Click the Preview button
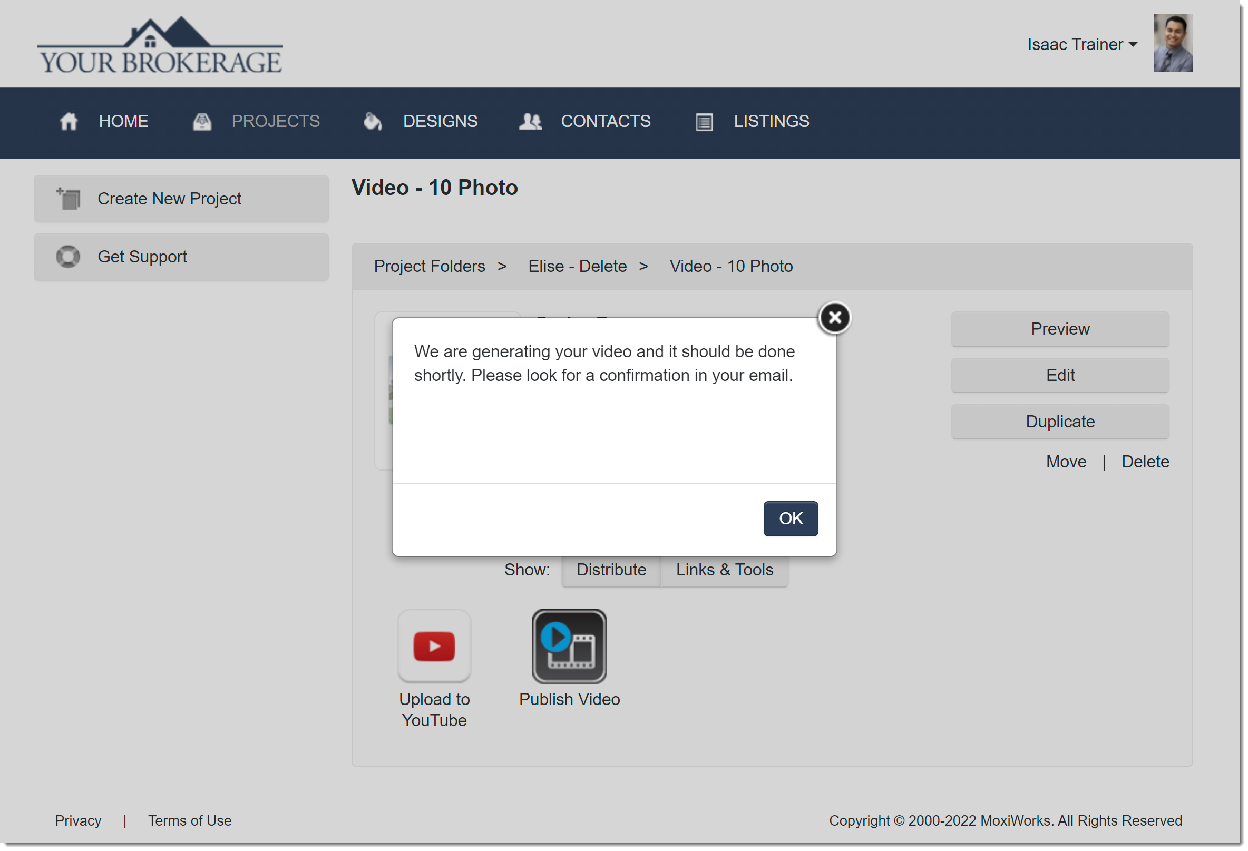Image resolution: width=1248 pixels, height=851 pixels. (1059, 329)
